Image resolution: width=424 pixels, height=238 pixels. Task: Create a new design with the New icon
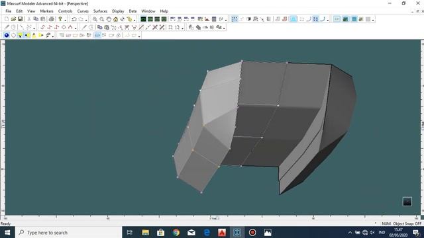7,19
